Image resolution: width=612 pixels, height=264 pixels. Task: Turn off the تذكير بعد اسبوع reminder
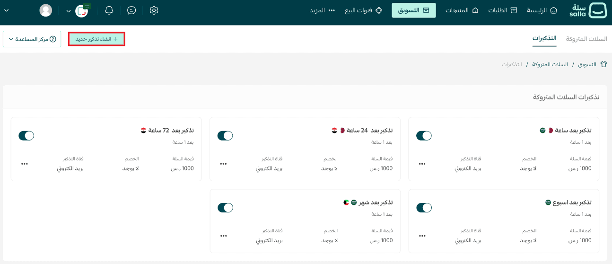[x=424, y=208]
